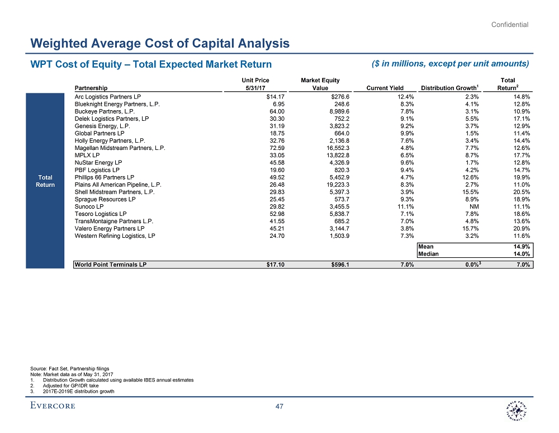Screen dimensions: 559x433
Task: Click the Plains All American Pipeline, L.P. entry
Action: 118,184
